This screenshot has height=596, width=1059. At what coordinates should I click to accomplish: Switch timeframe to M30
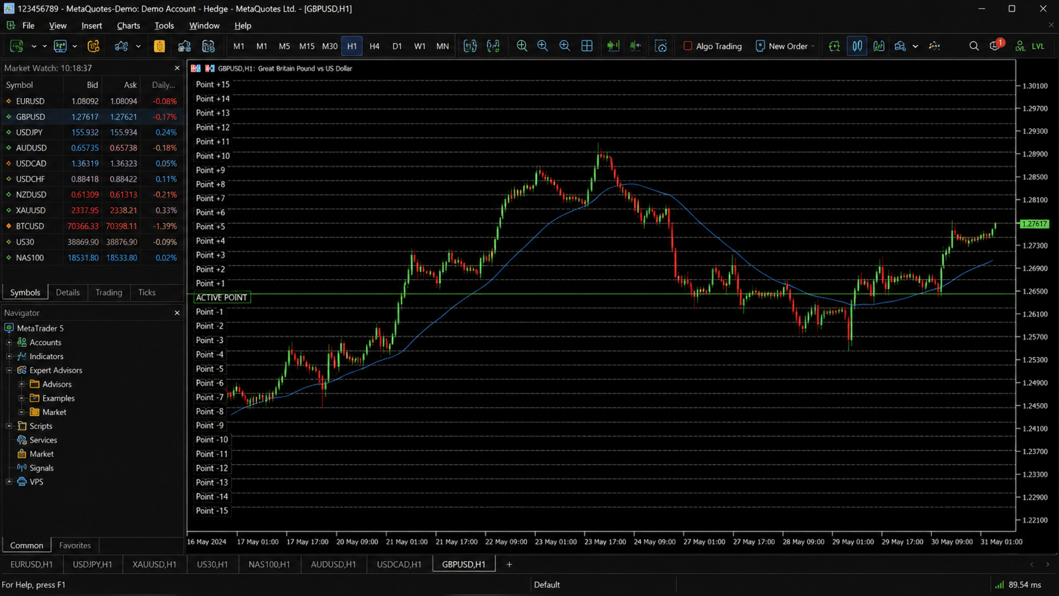[329, 46]
